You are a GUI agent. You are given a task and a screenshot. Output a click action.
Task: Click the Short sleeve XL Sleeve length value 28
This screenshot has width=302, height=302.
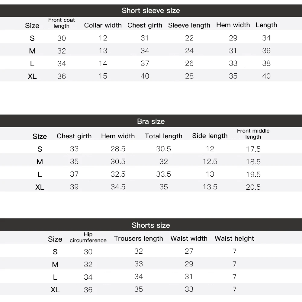click(189, 76)
